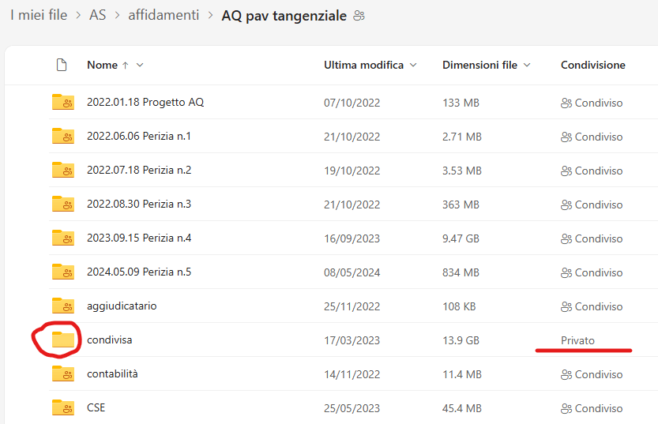Open the 2024.05.09 Perizia n.5 folder

point(139,272)
